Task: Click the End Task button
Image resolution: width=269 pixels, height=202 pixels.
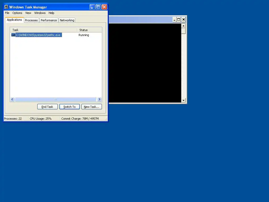Action: tap(48, 107)
